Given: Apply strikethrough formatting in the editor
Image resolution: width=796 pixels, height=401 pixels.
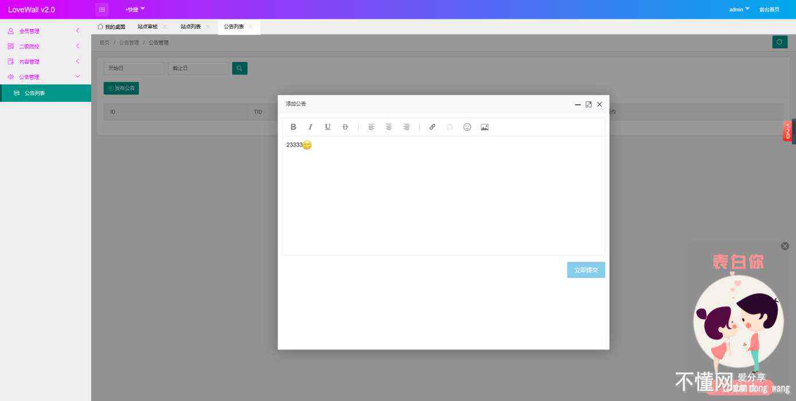Looking at the screenshot, I should pos(345,127).
